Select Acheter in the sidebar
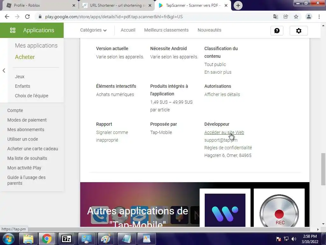This screenshot has height=245, width=326. tap(25, 57)
